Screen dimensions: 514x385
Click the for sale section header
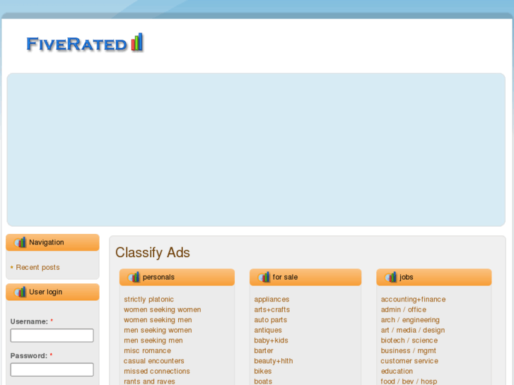coord(305,277)
